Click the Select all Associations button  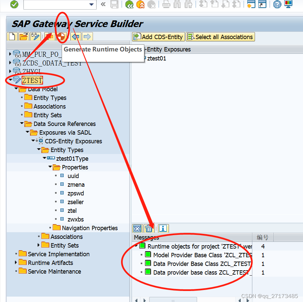pos(220,37)
